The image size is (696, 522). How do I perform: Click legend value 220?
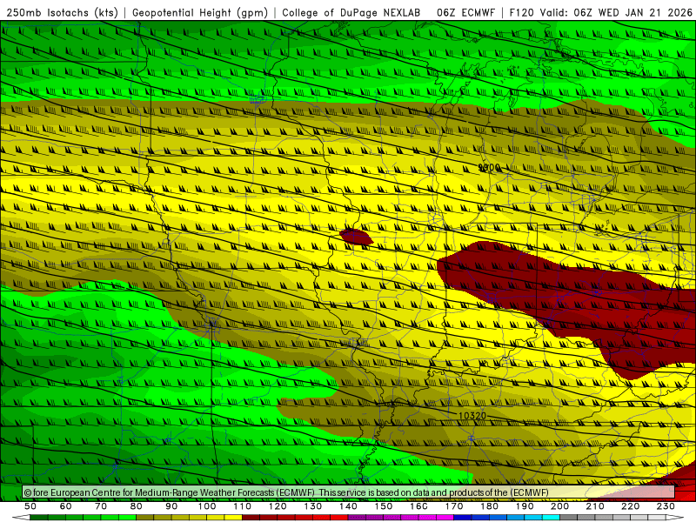pos(630,506)
